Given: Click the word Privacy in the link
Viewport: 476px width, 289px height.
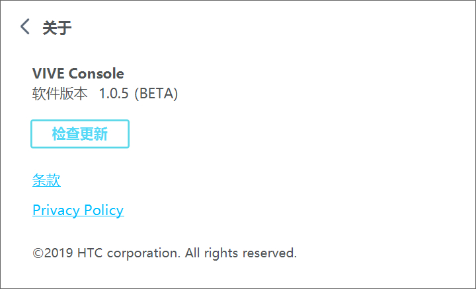Looking at the screenshot, I should coord(56,210).
